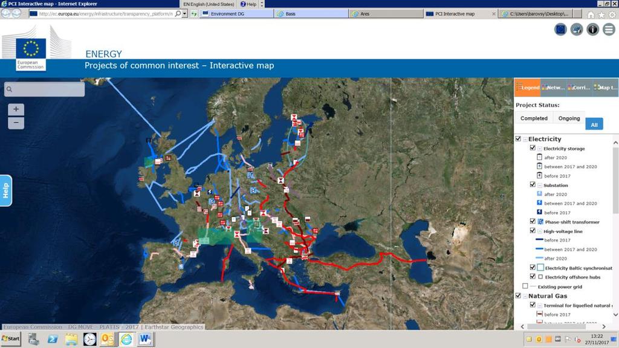
Task: Uncheck Electricity offshore hubs checkbox
Action: [x=533, y=277]
